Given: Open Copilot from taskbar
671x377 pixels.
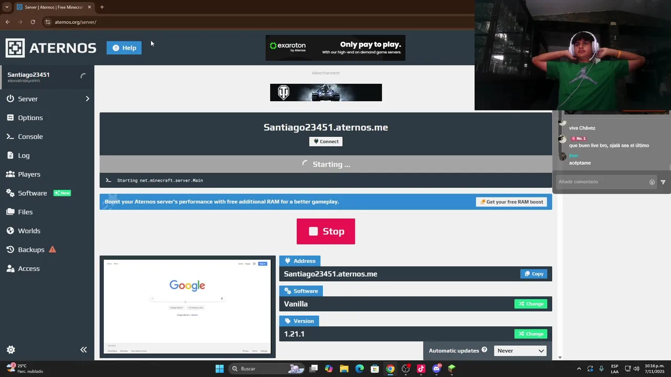Looking at the screenshot, I should point(329,369).
